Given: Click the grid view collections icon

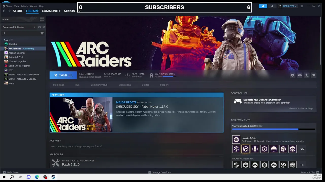Looking at the screenshot, I should click(42, 19).
